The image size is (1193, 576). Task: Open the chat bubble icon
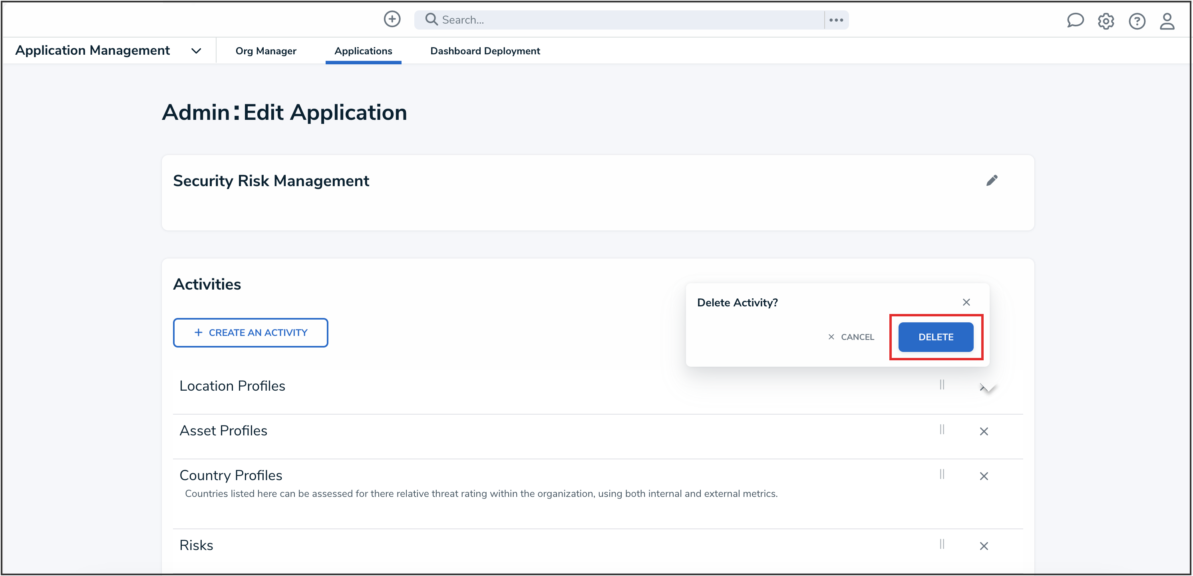pyautogui.click(x=1075, y=20)
